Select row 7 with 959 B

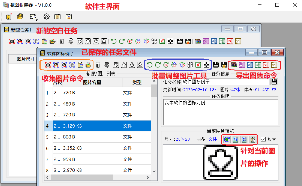point(98,159)
